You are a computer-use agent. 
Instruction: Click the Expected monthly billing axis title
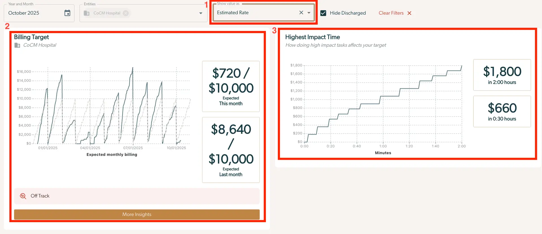112,155
